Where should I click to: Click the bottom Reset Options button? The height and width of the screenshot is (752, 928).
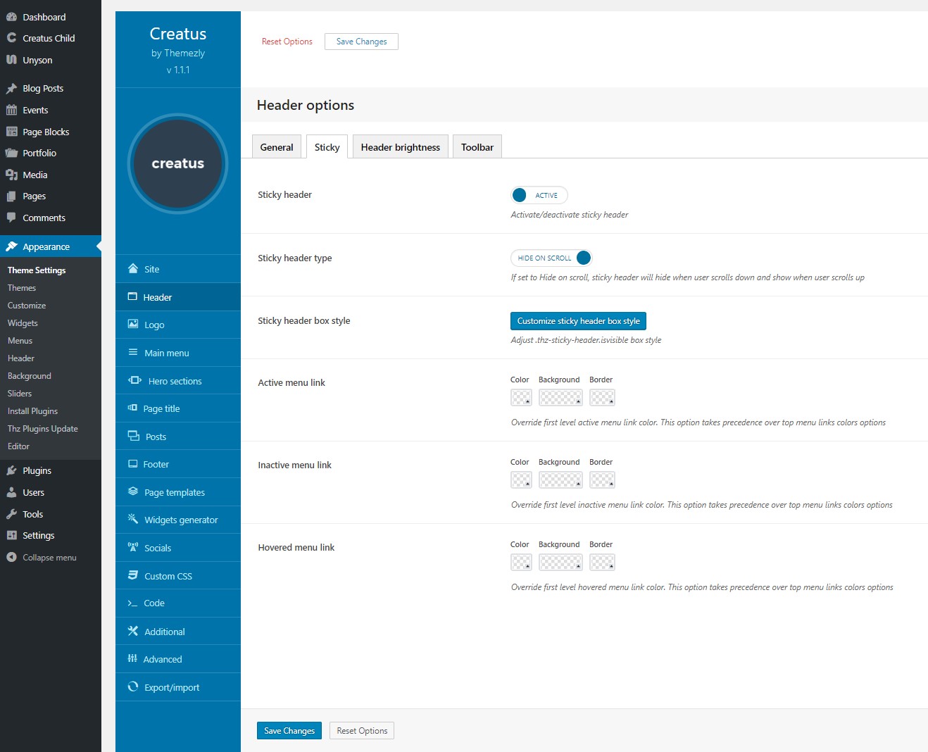(x=362, y=731)
